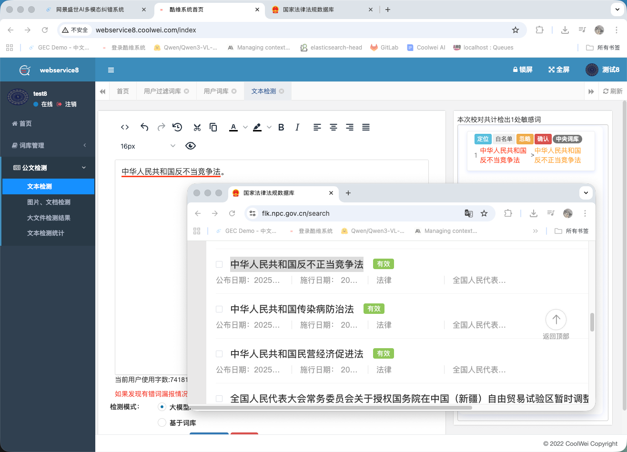Toggle sidebar with hamburger menu icon

pyautogui.click(x=111, y=70)
